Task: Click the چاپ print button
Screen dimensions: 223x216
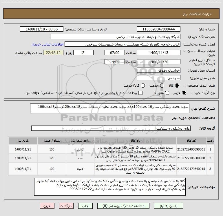Action: (85, 206)
